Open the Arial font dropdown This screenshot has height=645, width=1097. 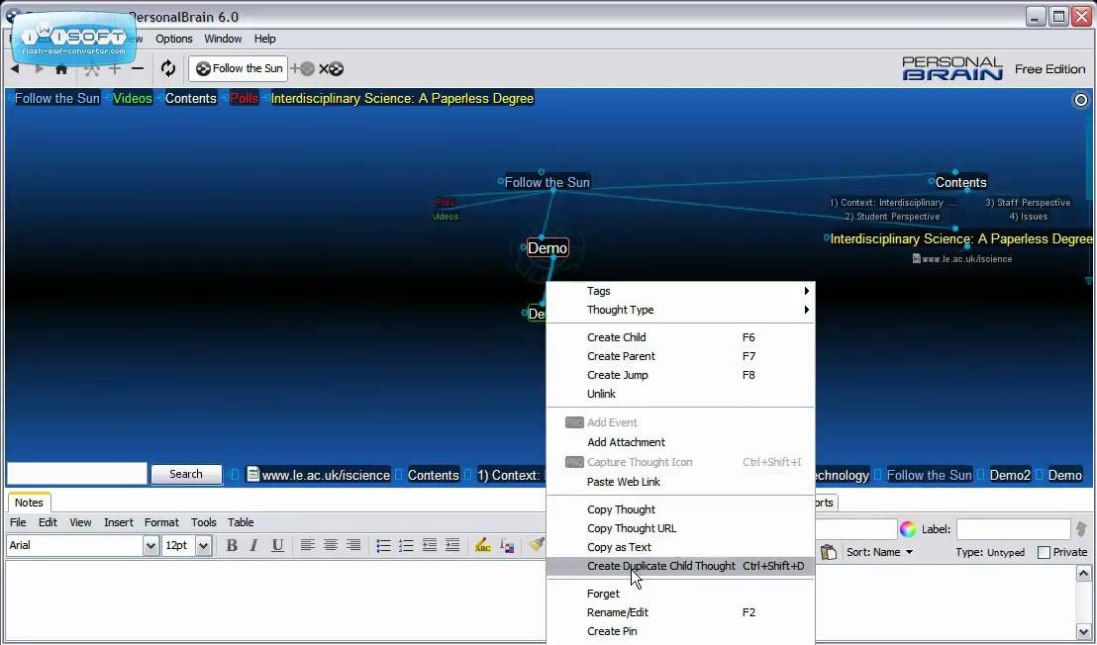[x=150, y=546]
